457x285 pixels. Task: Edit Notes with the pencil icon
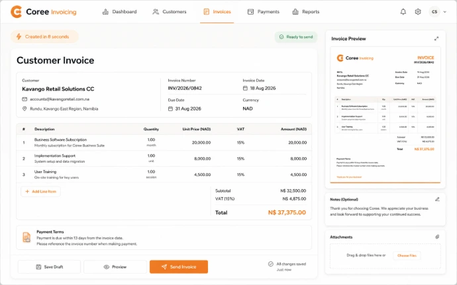437,200
